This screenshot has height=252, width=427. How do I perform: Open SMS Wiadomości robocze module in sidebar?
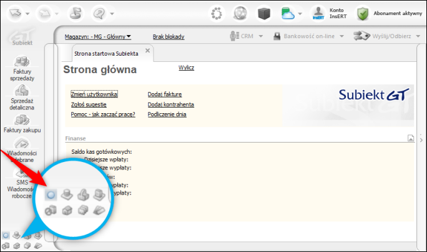click(20, 183)
